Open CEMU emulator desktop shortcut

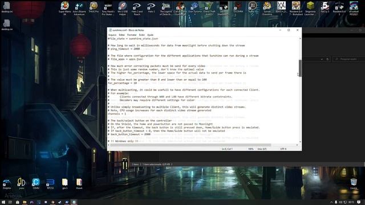(36, 183)
